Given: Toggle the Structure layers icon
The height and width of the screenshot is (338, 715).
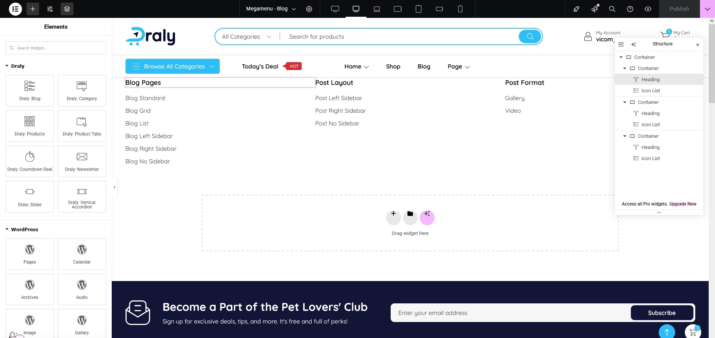Looking at the screenshot, I should point(67,9).
